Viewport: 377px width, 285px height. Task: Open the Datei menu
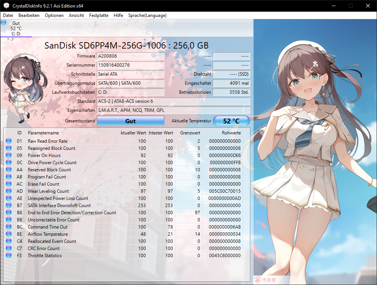[8, 15]
